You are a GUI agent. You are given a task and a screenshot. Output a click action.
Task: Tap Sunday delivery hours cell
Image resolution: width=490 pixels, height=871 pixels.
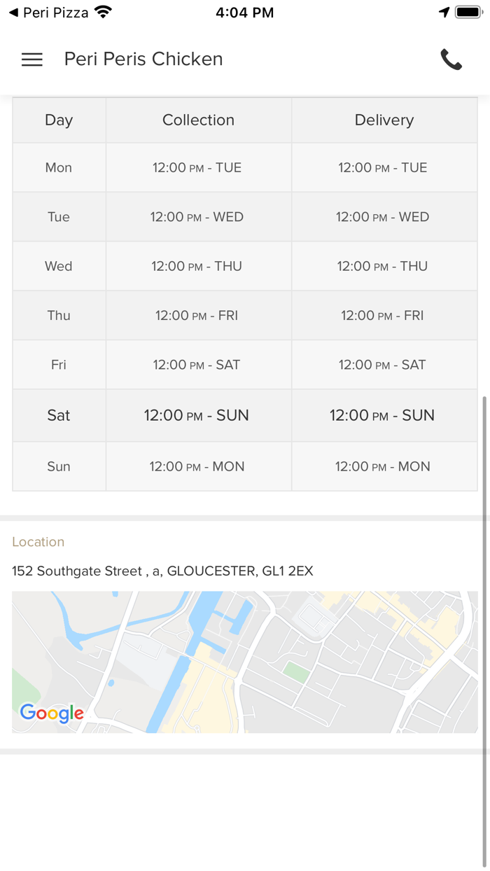[x=383, y=467]
